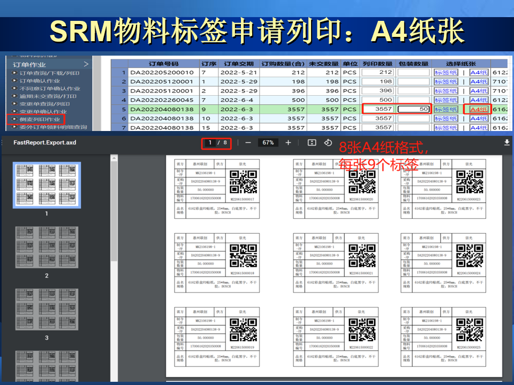Image resolution: width=514 pixels, height=385 pixels.
Task: Select the page 1 thumbnail
Action: 47,185
